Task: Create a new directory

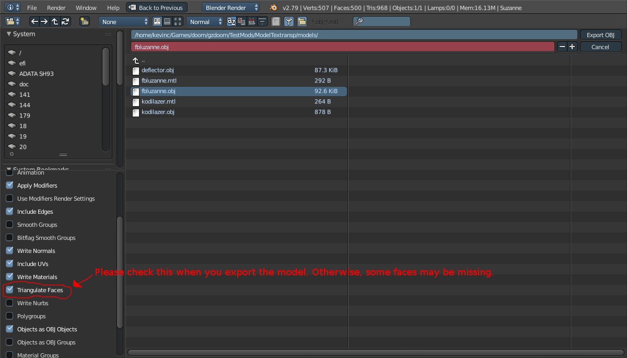Action: coord(85,21)
